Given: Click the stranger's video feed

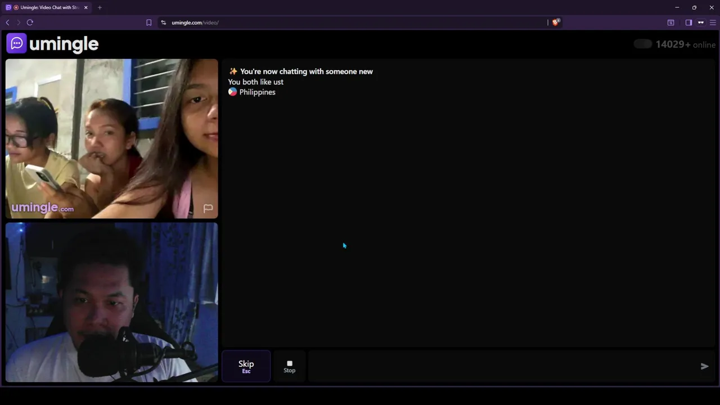Looking at the screenshot, I should (x=111, y=138).
